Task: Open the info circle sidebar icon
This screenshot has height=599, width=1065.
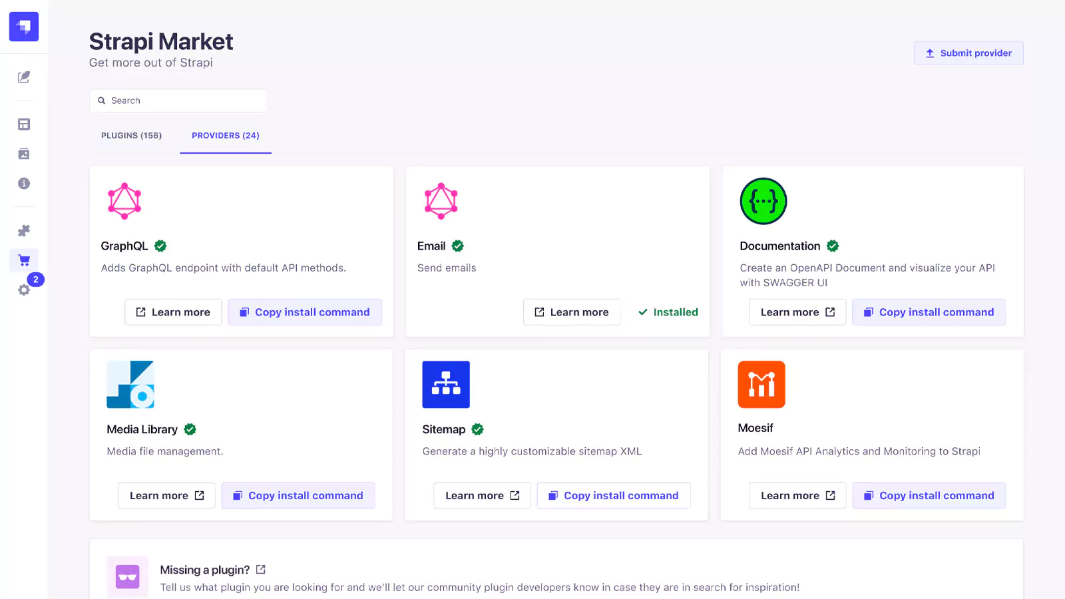Action: coord(24,184)
